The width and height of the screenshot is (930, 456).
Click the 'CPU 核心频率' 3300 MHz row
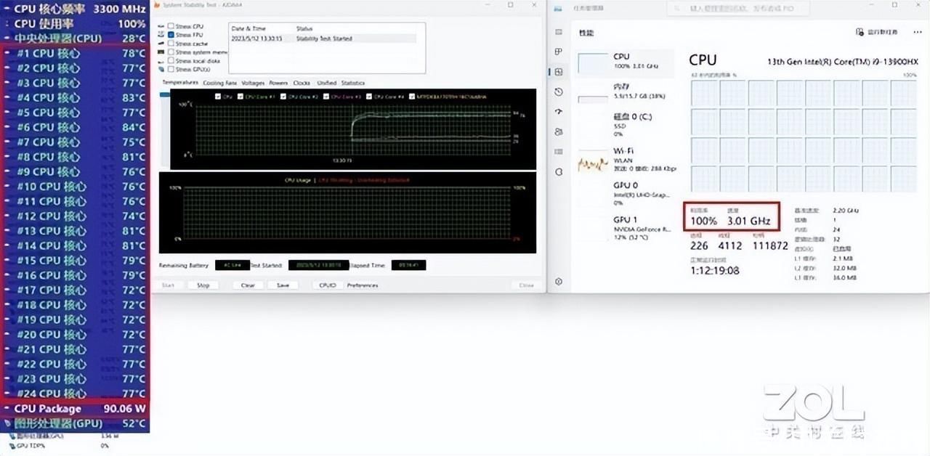click(76, 9)
